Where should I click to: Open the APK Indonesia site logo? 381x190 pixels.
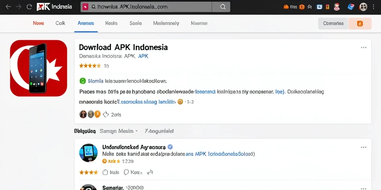coord(54,7)
